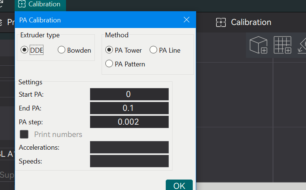Click the Add cube primitive icon
This screenshot has height=190, width=306.
click(258, 45)
